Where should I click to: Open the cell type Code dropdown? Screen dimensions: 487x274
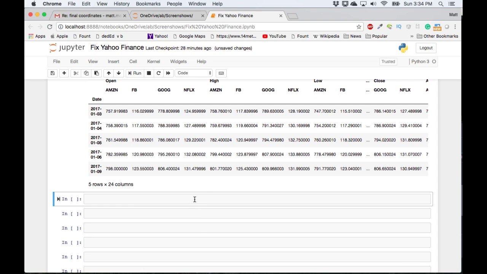(194, 73)
